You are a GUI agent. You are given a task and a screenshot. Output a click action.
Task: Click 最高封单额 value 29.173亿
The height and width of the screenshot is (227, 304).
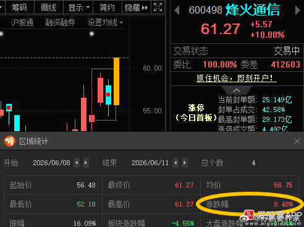tap(277, 119)
